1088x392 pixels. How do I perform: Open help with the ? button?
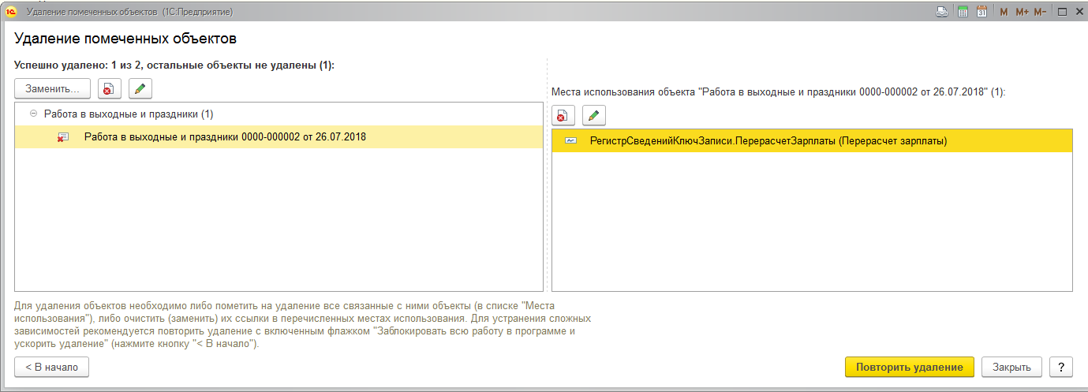(x=1061, y=367)
